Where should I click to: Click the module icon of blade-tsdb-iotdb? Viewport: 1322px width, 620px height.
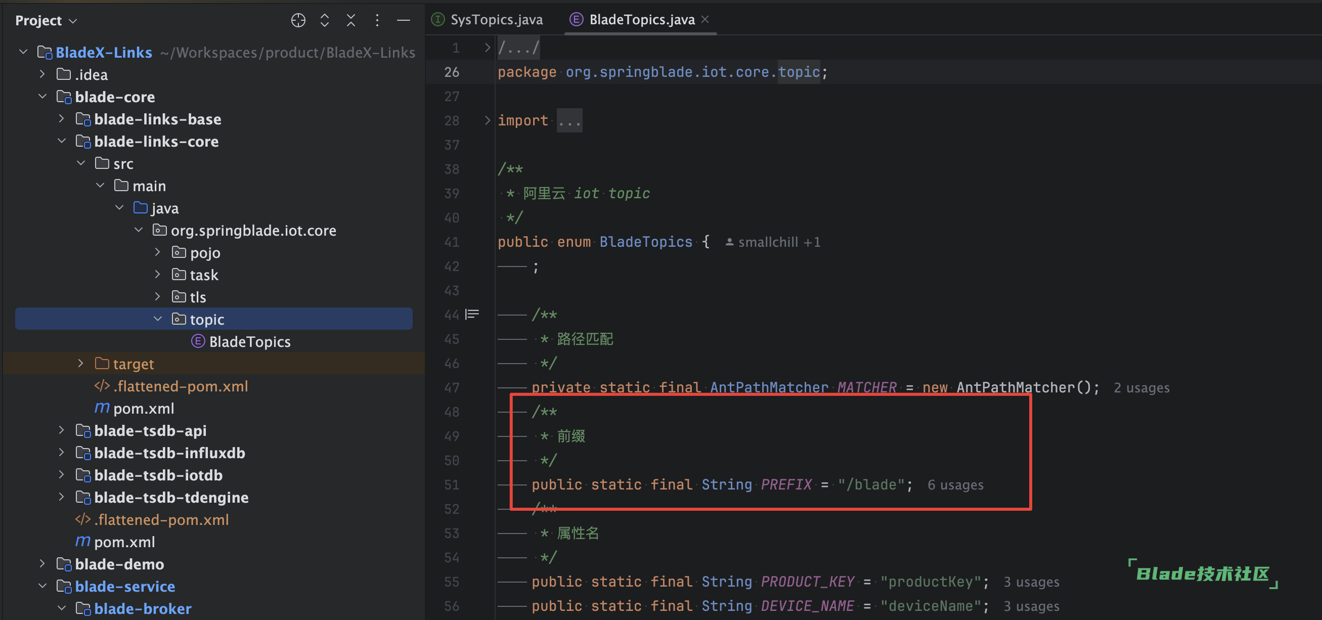83,475
